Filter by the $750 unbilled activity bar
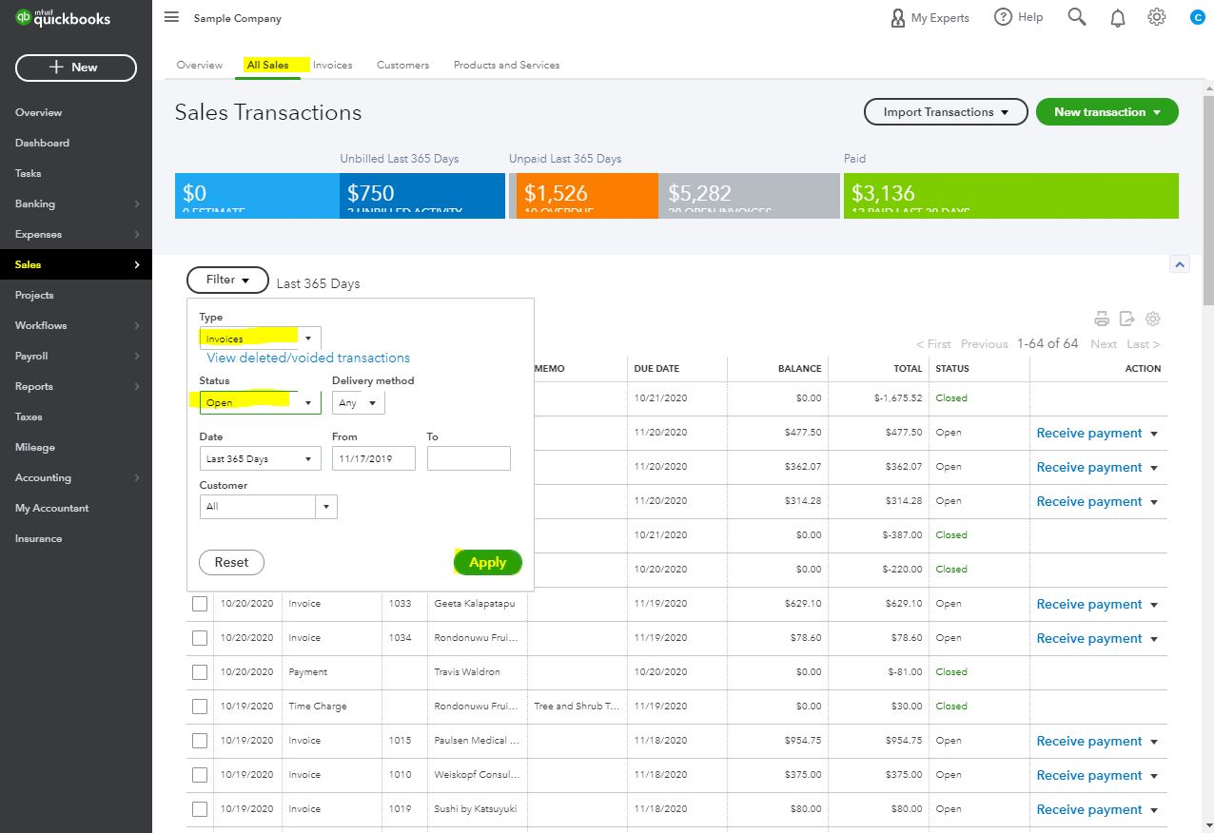Screen dimensions: 1214x833 [422, 196]
